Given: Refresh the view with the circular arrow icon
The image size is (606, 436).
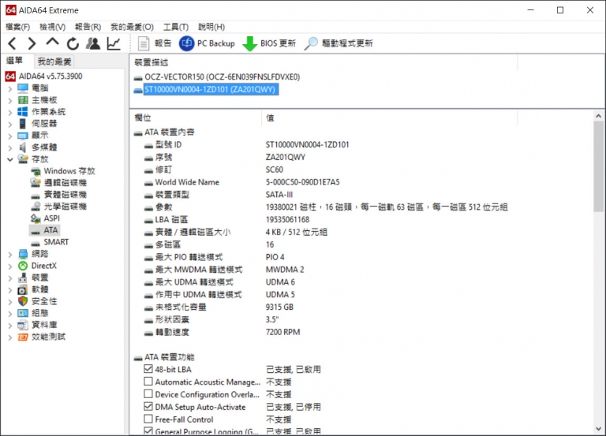Looking at the screenshot, I should (73, 43).
